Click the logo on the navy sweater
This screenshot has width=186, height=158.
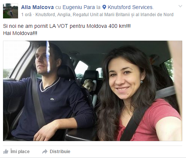click(x=52, y=99)
